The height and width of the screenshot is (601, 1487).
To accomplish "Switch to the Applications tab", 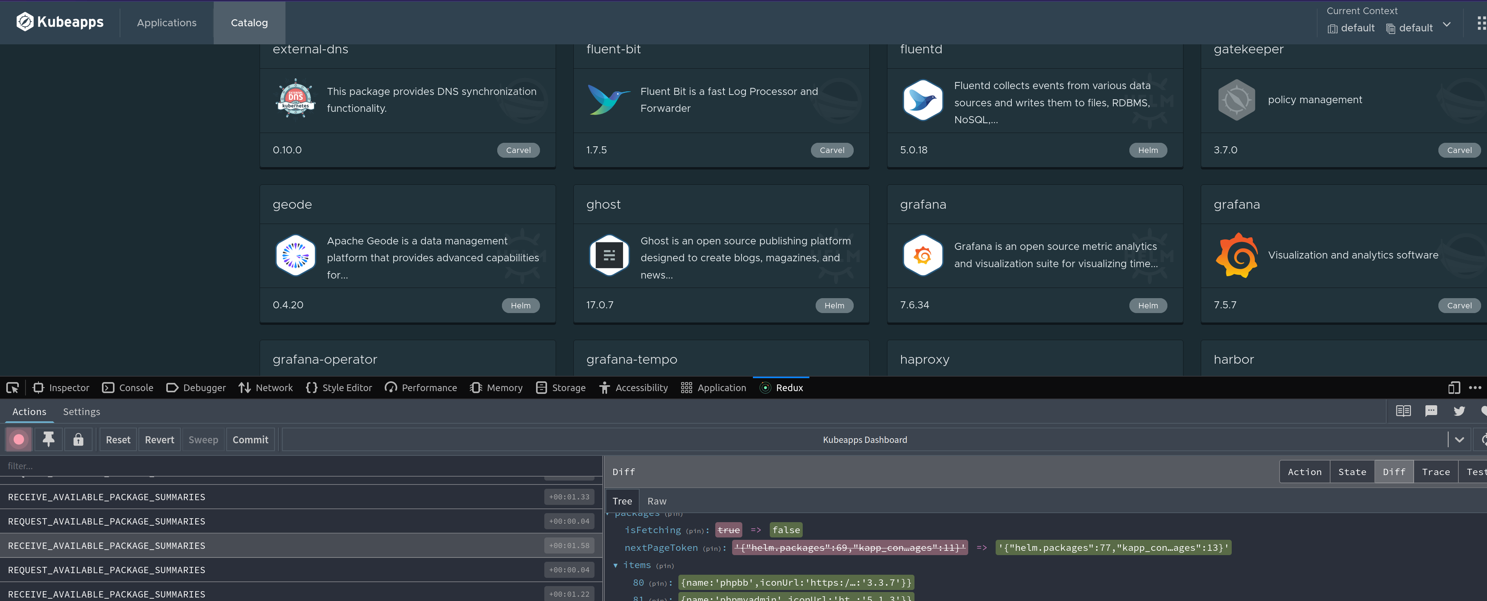I will click(166, 22).
